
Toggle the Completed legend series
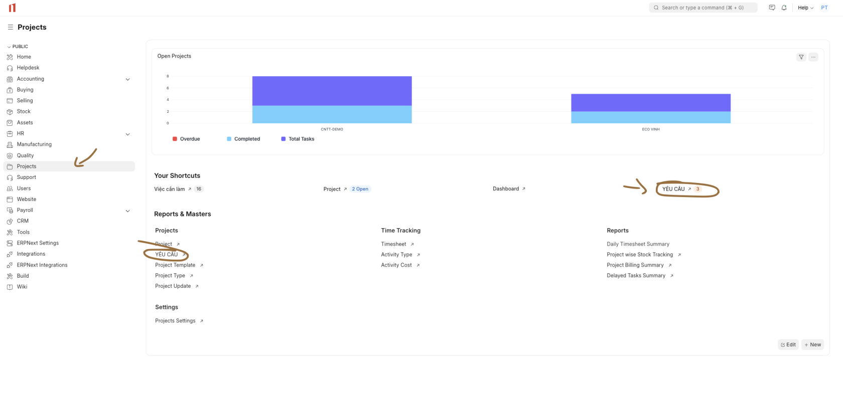(243, 139)
